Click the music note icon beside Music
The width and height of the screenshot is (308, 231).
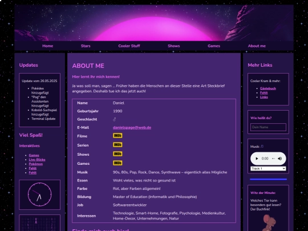pos(262,147)
